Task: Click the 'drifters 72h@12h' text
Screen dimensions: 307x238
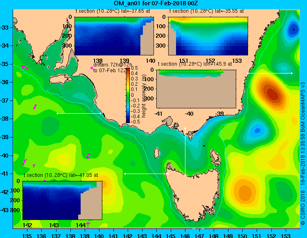Action: [x=113, y=65]
